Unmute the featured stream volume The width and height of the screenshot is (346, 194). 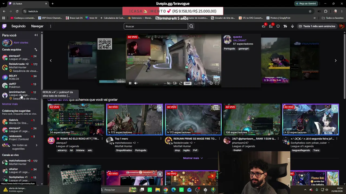pos(136,83)
